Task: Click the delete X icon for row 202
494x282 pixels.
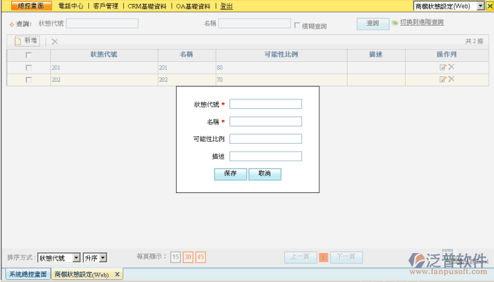Action: (x=451, y=79)
